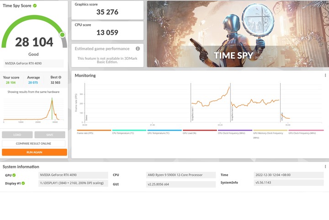Screen dimensions: 329x220
Task: Click the green checkmark next to GPU
Action: [14, 175]
